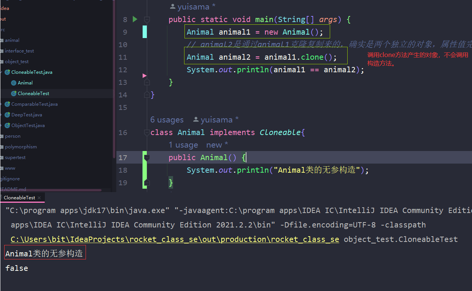
Task: Fold the Animal constructor at line 17
Action: 147,157
